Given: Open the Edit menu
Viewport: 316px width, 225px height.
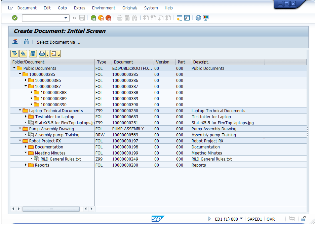Looking at the screenshot, I should pos(47,8).
